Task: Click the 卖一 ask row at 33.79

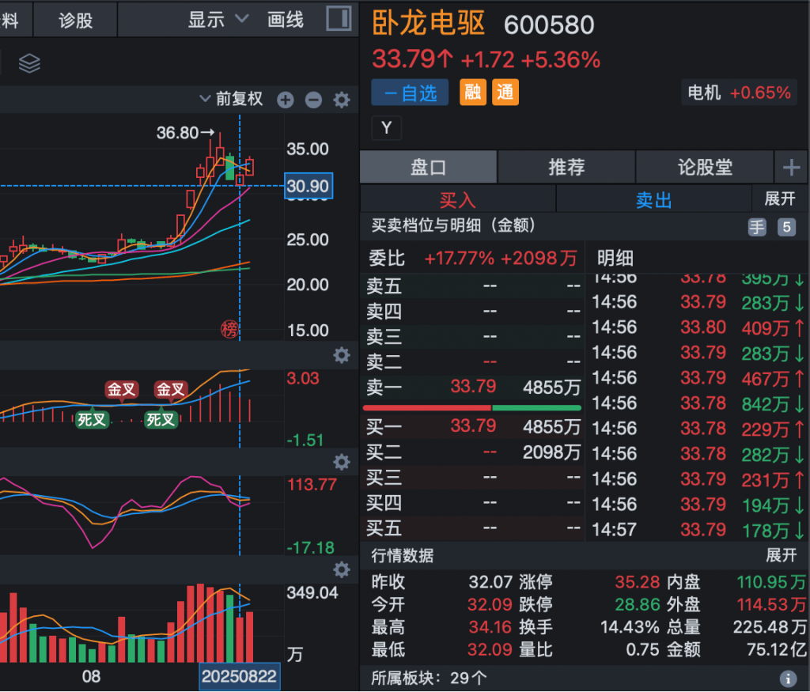Action: pos(473,387)
